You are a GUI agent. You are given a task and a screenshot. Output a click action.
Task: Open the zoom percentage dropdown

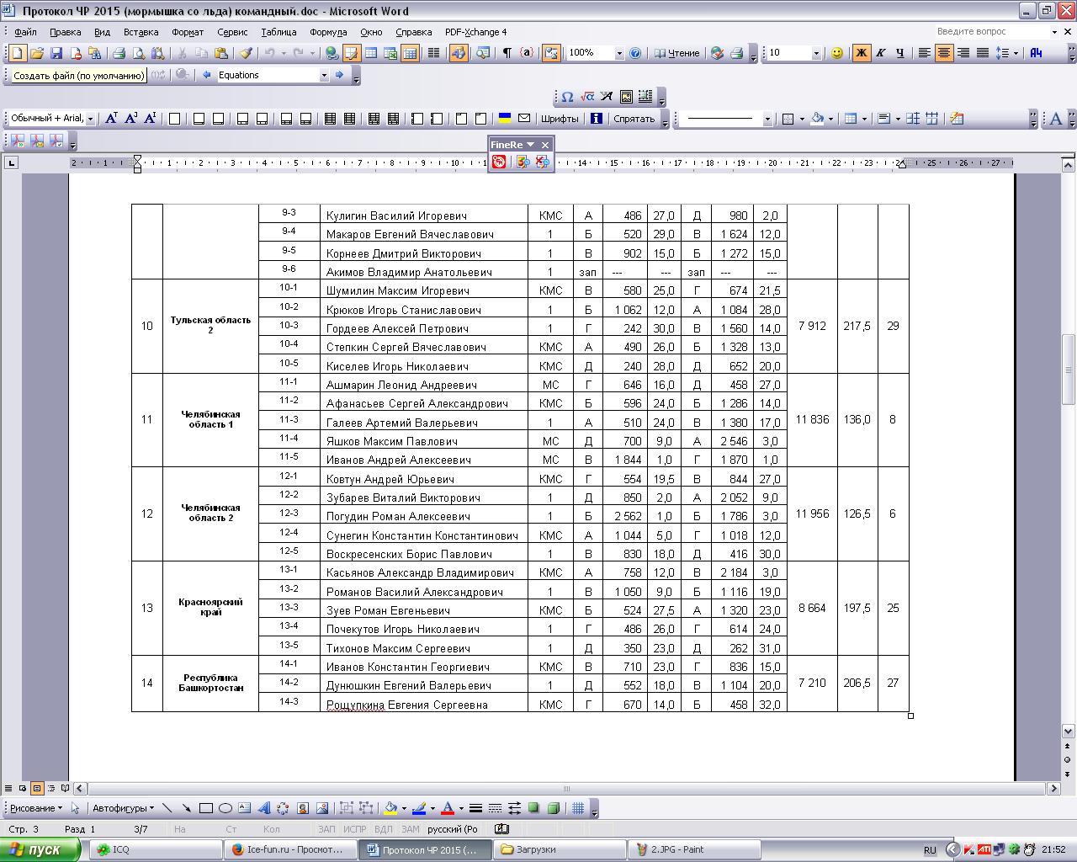(619, 53)
